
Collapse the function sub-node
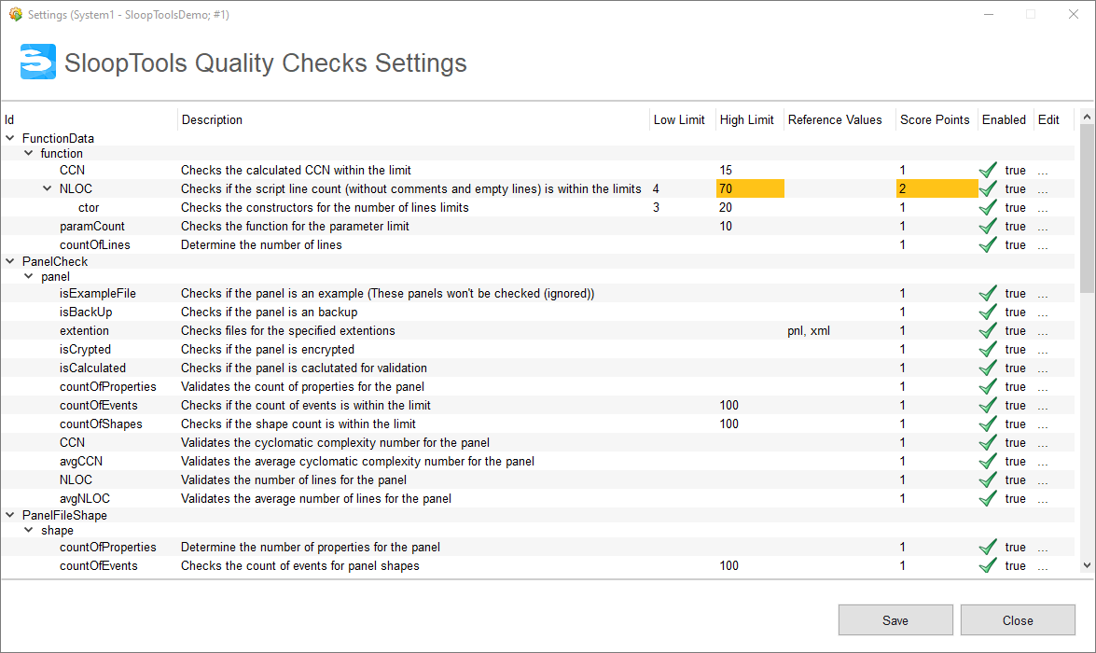click(29, 153)
